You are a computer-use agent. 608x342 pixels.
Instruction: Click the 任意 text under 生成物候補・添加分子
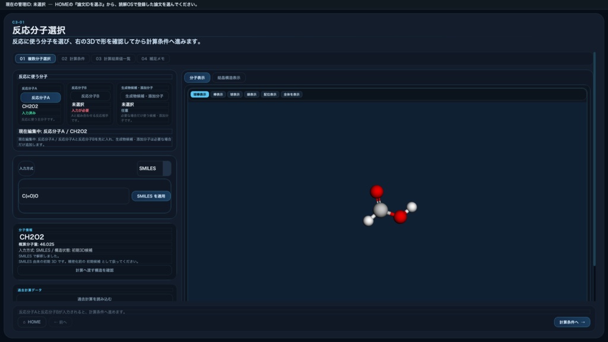tap(125, 110)
